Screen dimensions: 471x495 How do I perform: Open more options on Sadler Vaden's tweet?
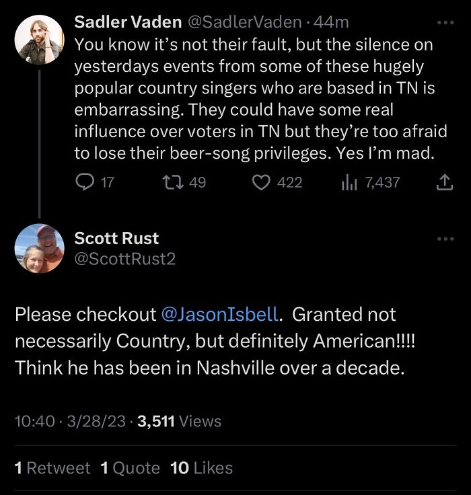point(445,22)
